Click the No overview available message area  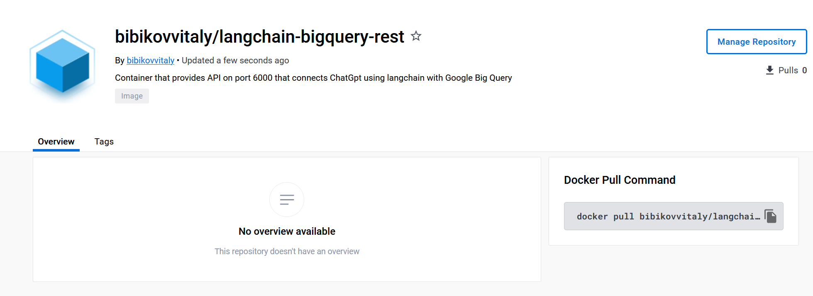point(287,231)
